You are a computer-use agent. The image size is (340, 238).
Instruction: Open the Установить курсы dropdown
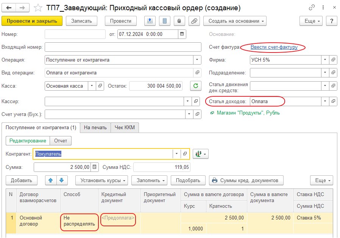click(x=102, y=180)
